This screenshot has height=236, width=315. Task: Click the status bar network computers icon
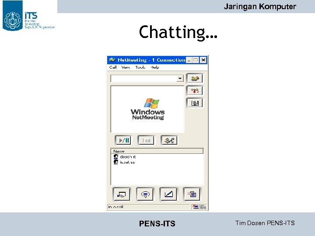click(x=203, y=207)
